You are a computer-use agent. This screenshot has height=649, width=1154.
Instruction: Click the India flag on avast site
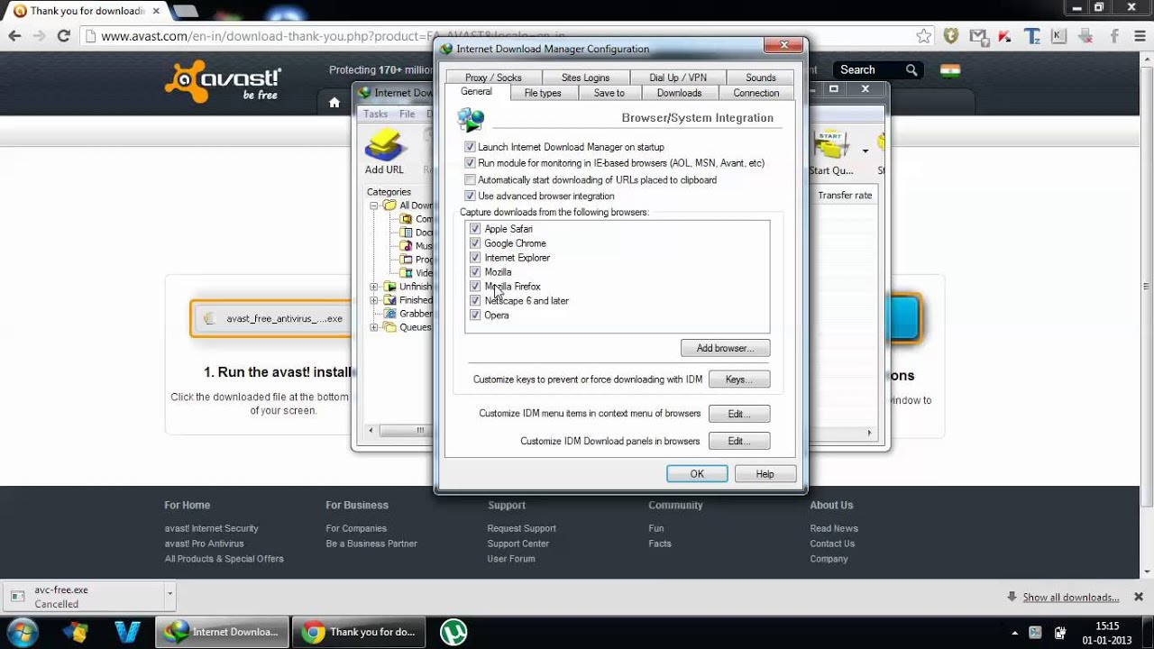point(950,70)
